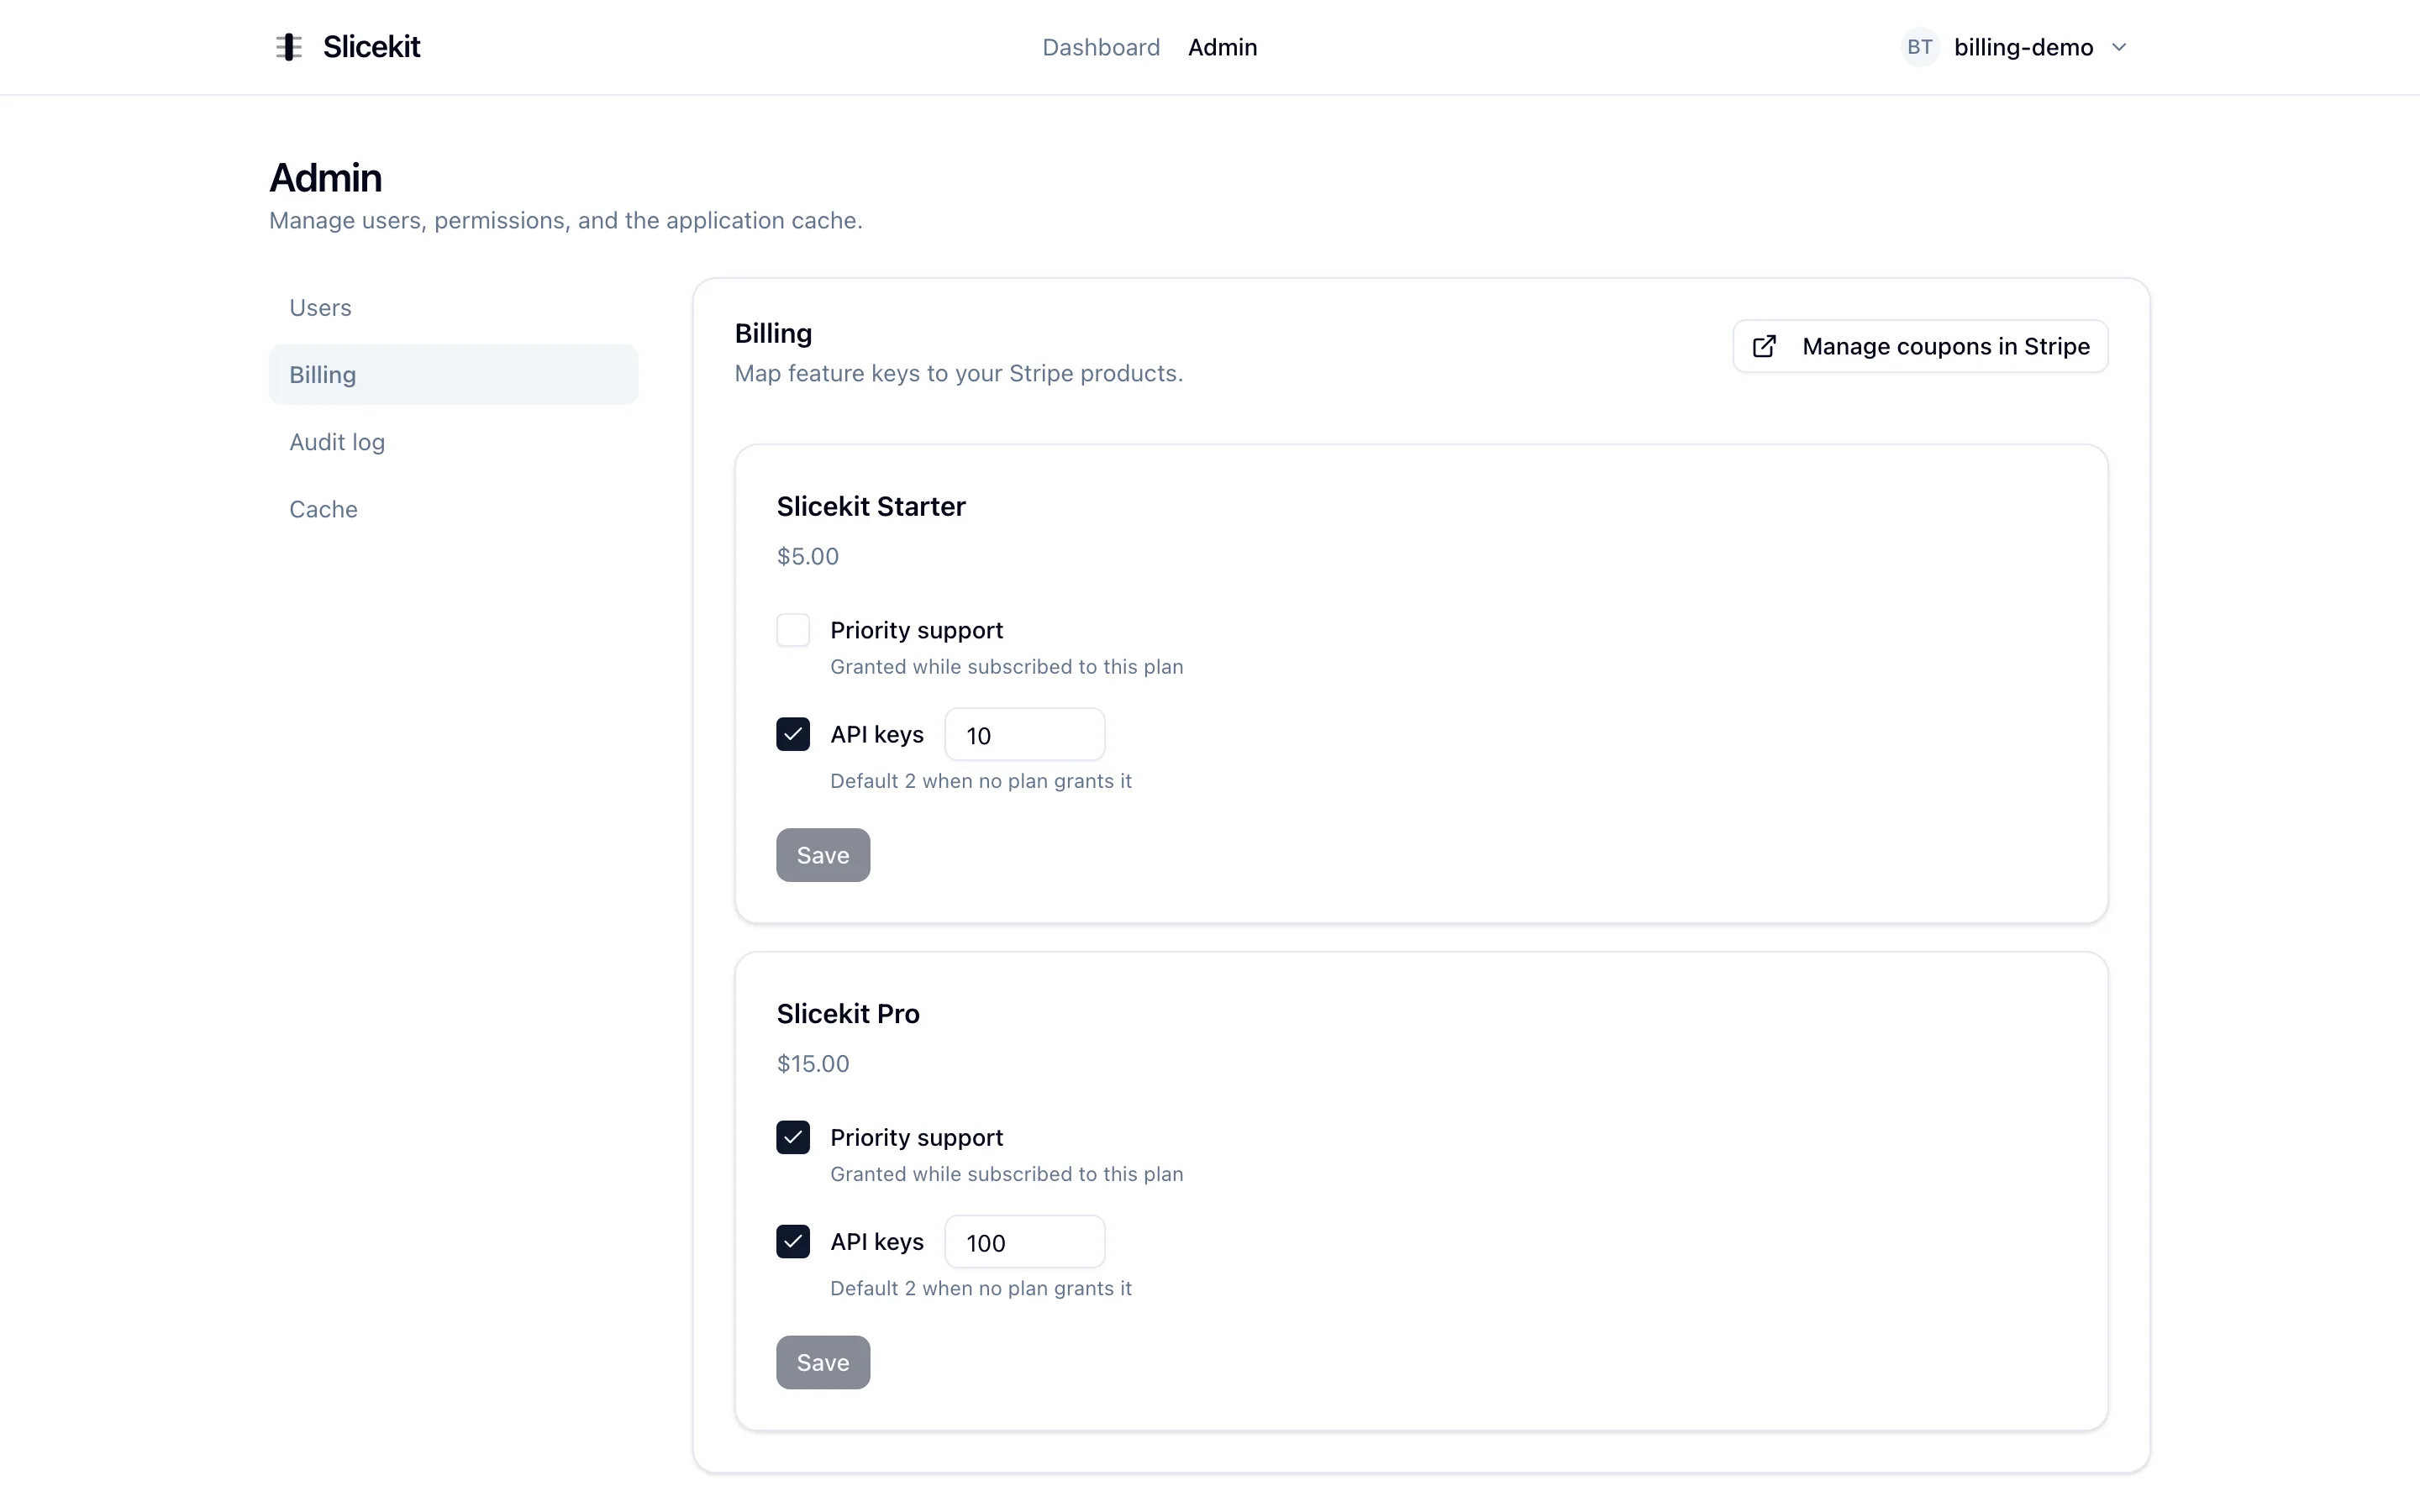Screen dimensions: 2420x1512
Task: Click the $15.00 price text
Action: point(813,1063)
